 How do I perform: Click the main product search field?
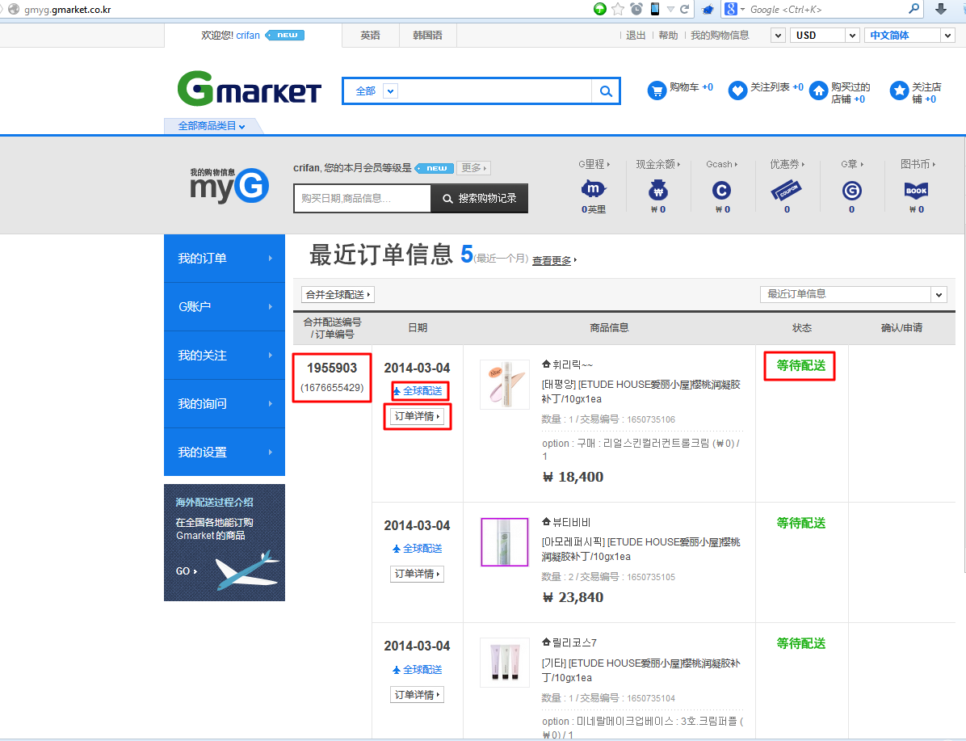point(495,91)
